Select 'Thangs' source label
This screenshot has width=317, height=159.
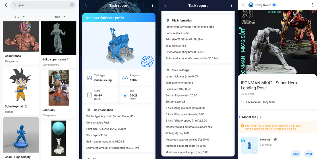pos(9,112)
